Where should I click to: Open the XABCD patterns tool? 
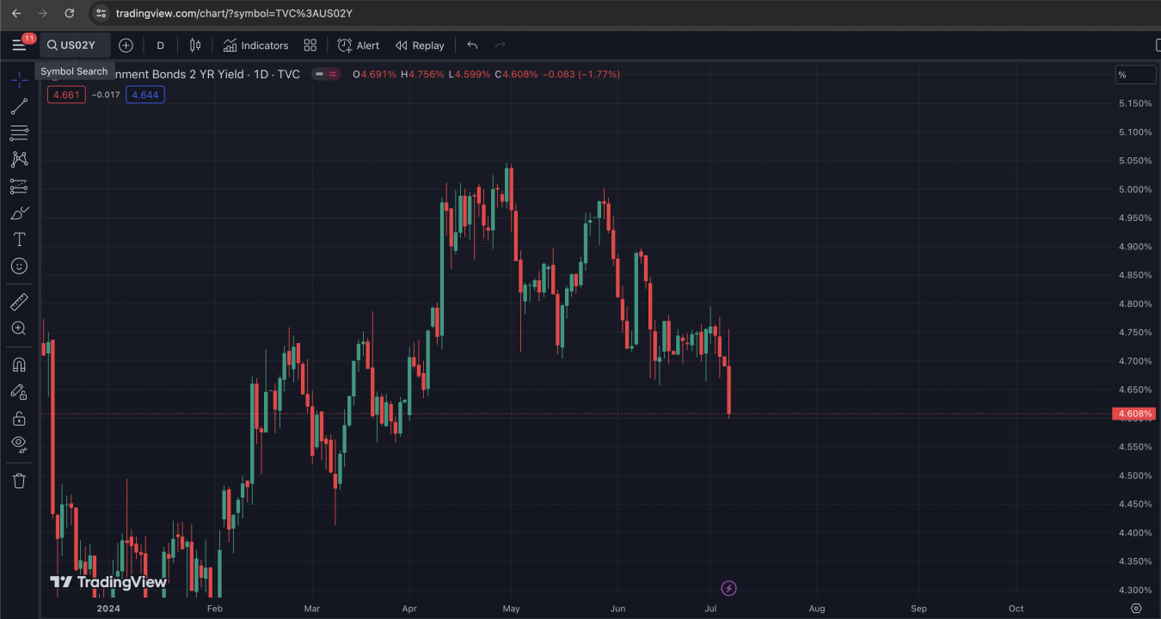coord(19,159)
